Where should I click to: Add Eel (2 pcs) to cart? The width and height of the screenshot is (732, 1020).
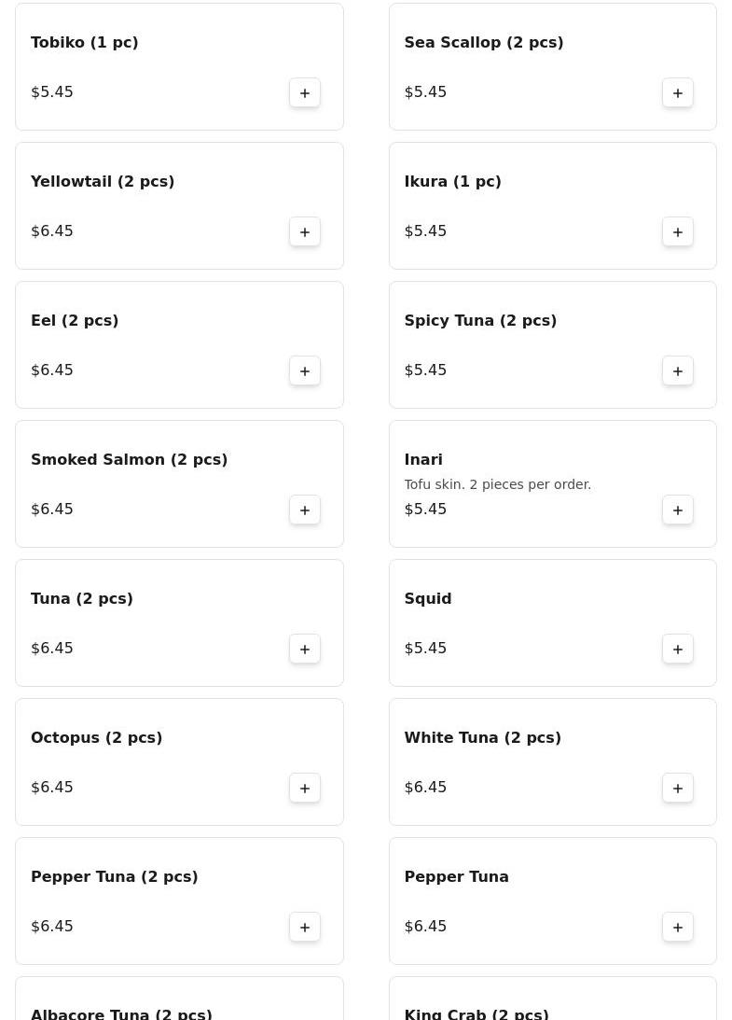(x=305, y=370)
